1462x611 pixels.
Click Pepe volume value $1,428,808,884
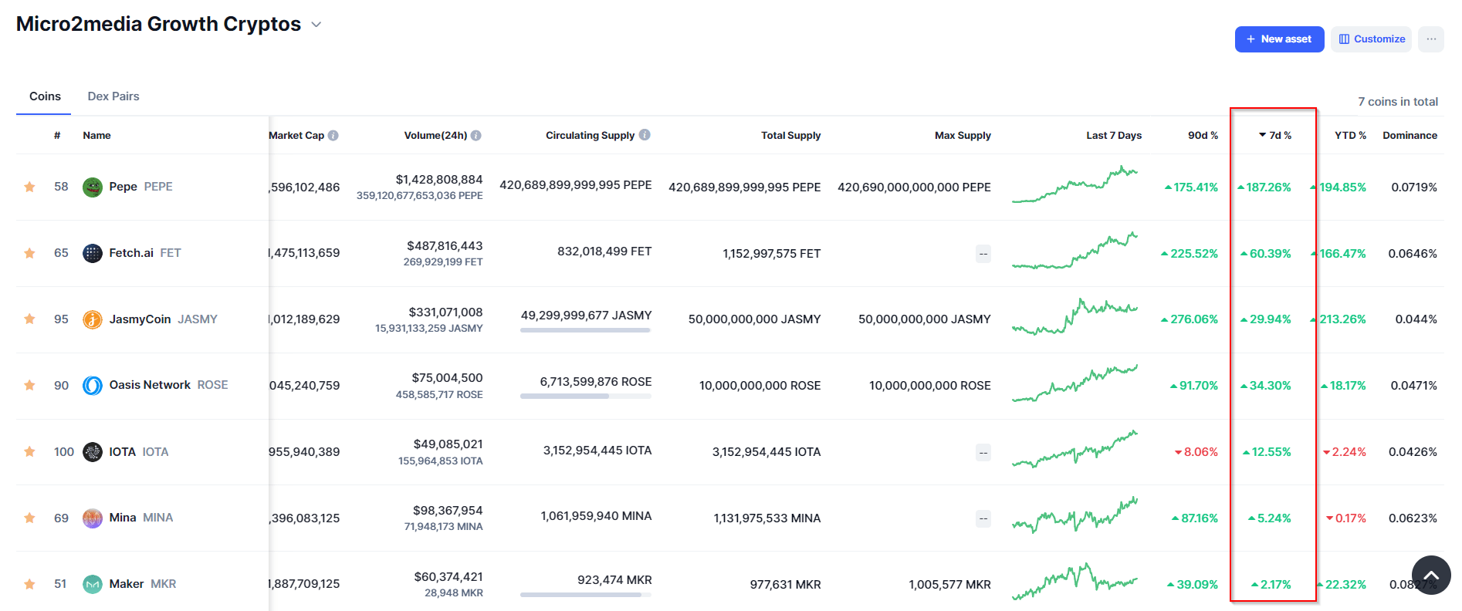[x=439, y=180]
